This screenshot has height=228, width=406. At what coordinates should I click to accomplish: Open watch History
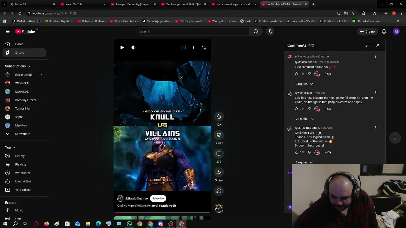pyautogui.click(x=24, y=156)
